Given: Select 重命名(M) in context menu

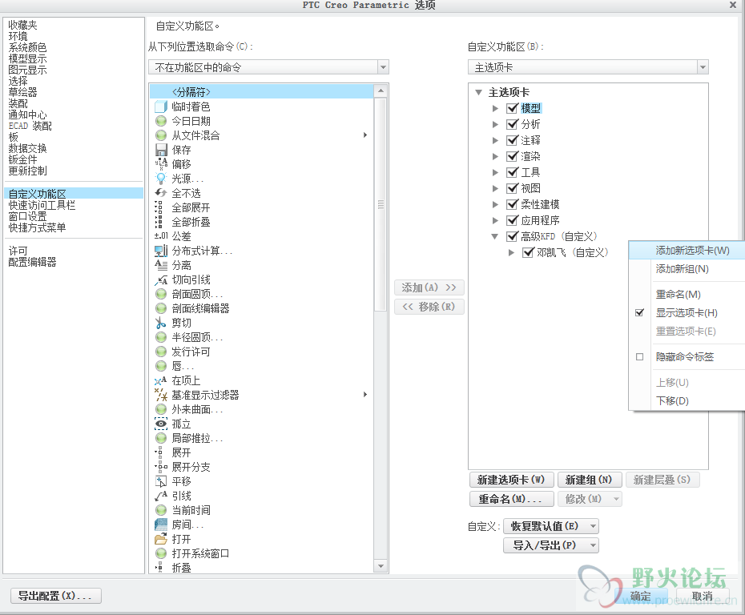Looking at the screenshot, I should coord(678,295).
